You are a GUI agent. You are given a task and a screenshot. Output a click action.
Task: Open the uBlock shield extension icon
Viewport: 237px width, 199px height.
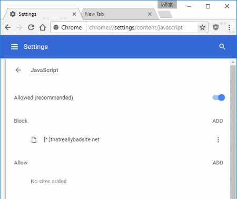click(x=215, y=27)
